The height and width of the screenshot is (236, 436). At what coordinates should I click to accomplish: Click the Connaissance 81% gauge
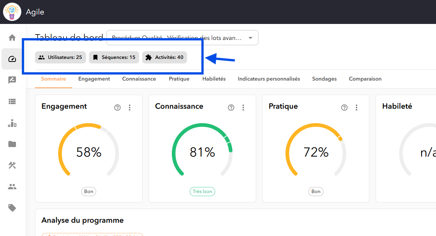tap(202, 150)
